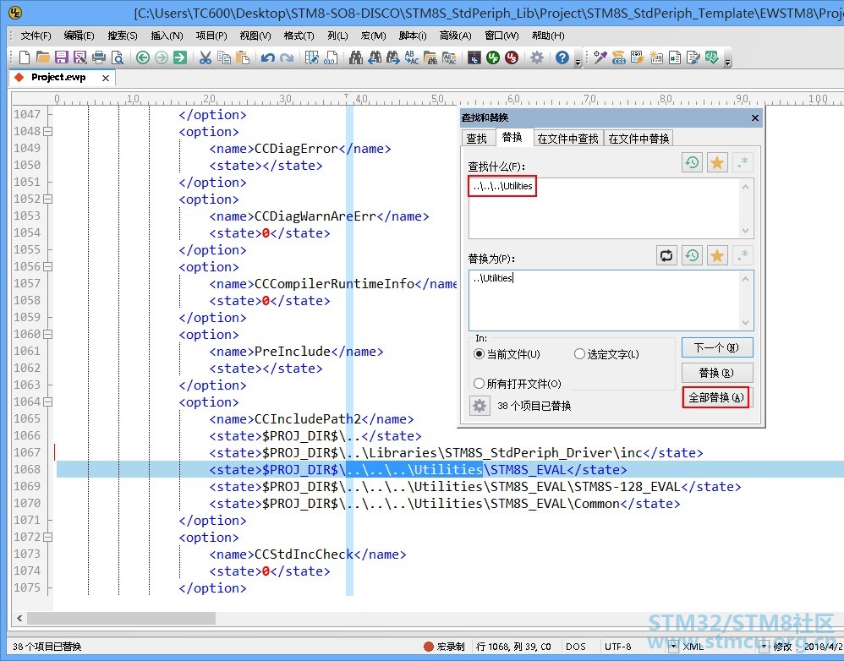844x661 pixels.
Task: Click the Save As toolbar icon
Action: pyautogui.click(x=80, y=57)
